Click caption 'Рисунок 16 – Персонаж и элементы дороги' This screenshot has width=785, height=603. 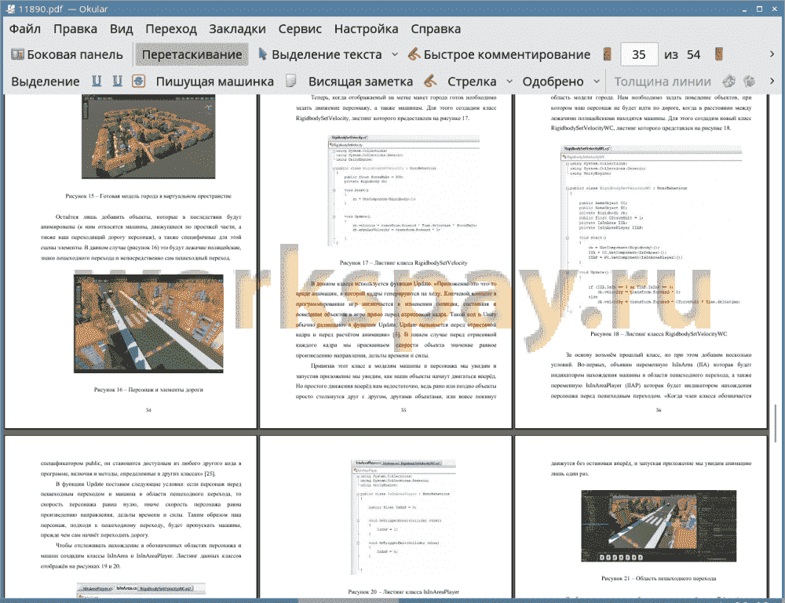(148, 390)
